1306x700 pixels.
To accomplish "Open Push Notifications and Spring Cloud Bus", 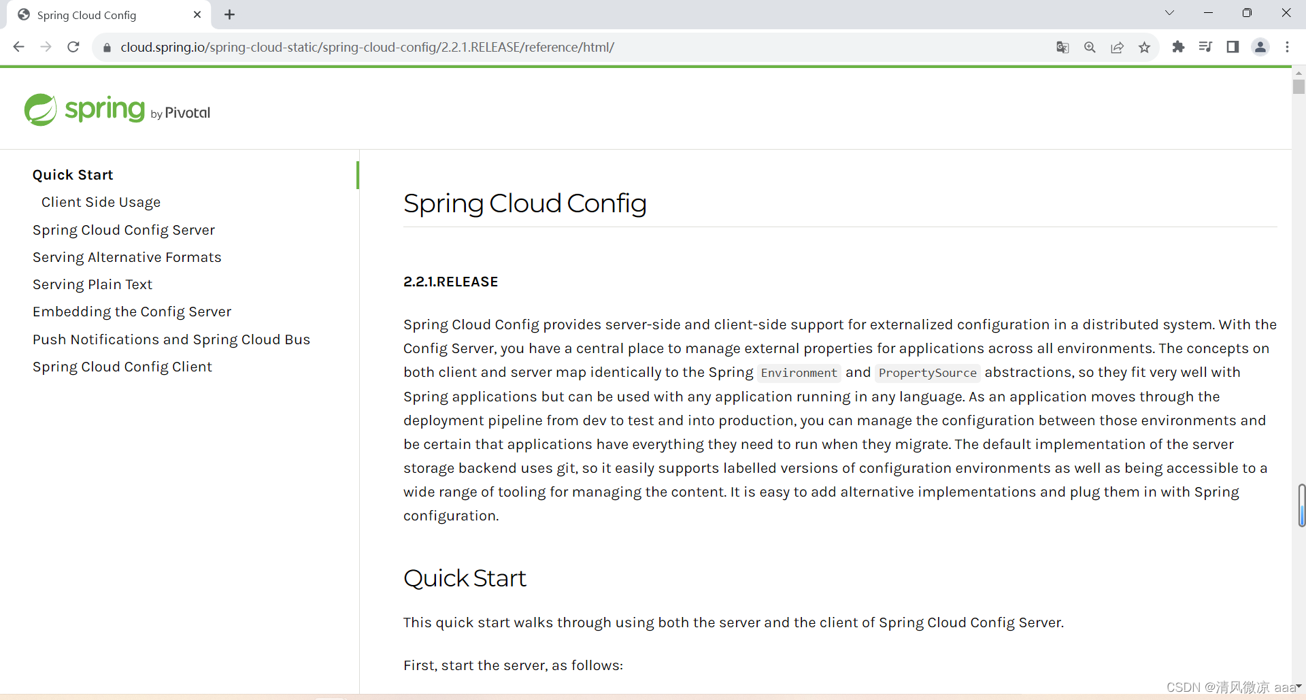I will pyautogui.click(x=171, y=339).
